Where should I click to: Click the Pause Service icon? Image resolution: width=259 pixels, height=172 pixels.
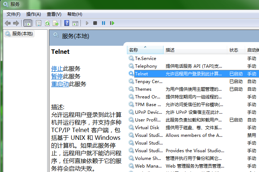[104, 23]
